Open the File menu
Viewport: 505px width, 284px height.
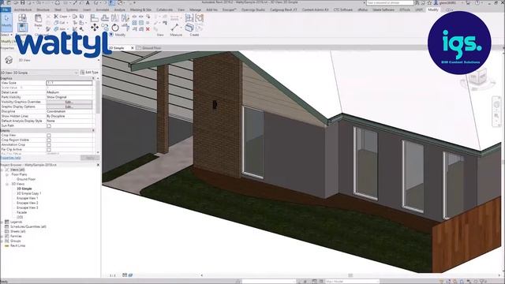[x=6, y=10]
